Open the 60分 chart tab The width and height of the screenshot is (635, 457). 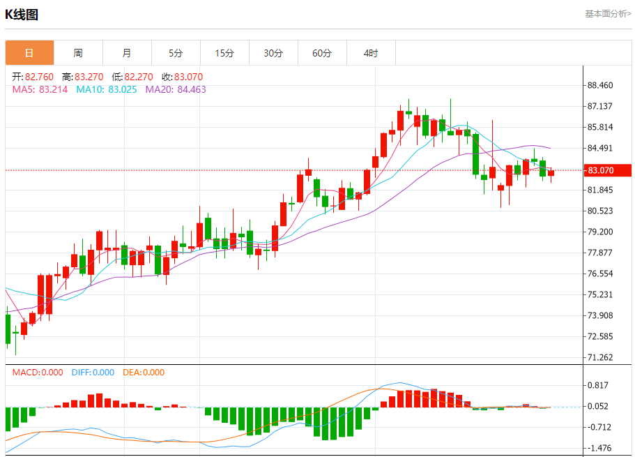322,53
